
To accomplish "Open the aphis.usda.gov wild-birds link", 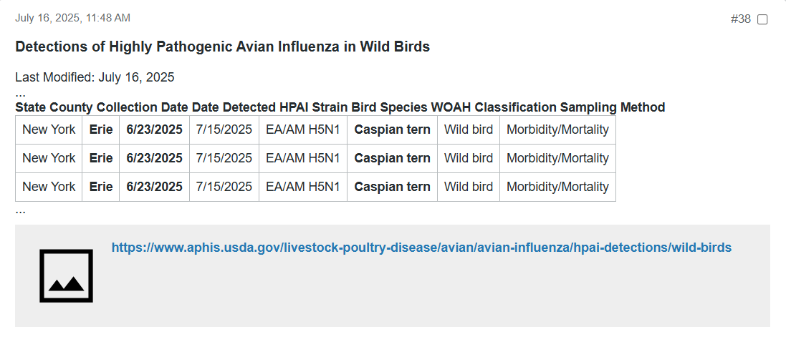I will point(421,248).
